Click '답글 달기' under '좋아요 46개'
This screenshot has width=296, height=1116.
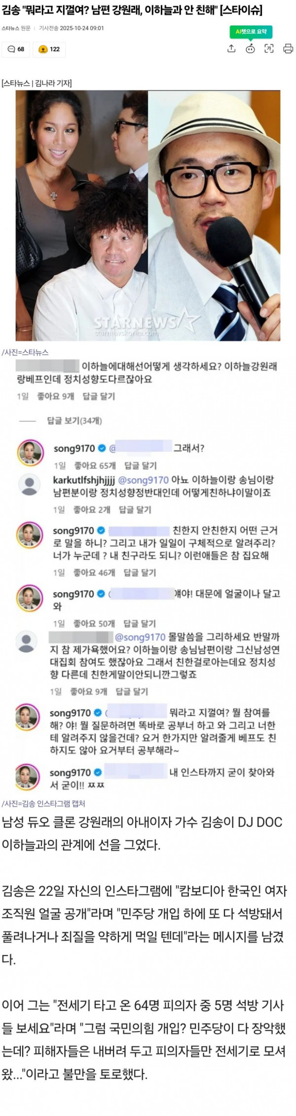pos(140,573)
